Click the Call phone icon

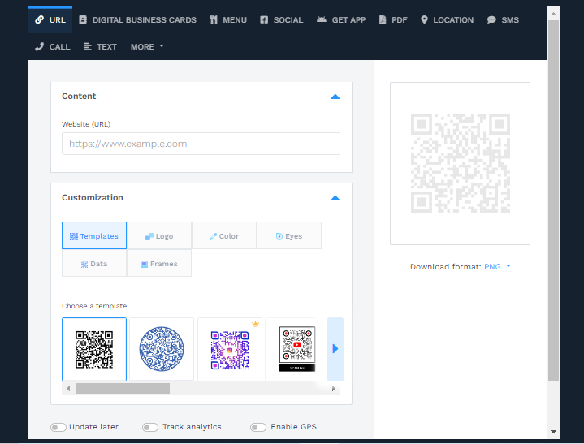[40, 46]
